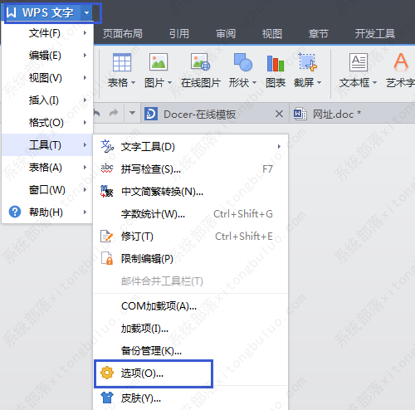Choose 字数统计(W)... word count item
This screenshot has height=410, width=415.
pos(191,214)
